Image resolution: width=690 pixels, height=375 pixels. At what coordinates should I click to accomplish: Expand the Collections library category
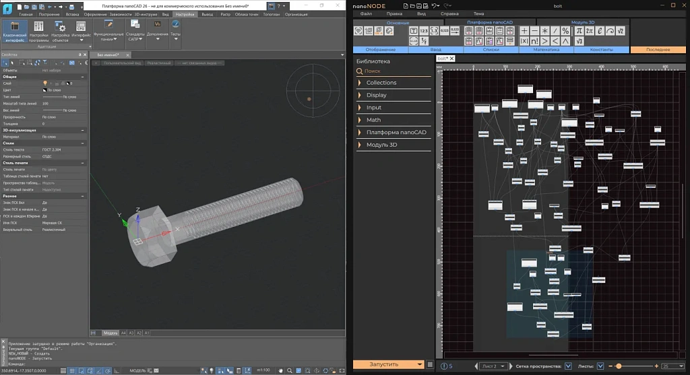(x=381, y=83)
